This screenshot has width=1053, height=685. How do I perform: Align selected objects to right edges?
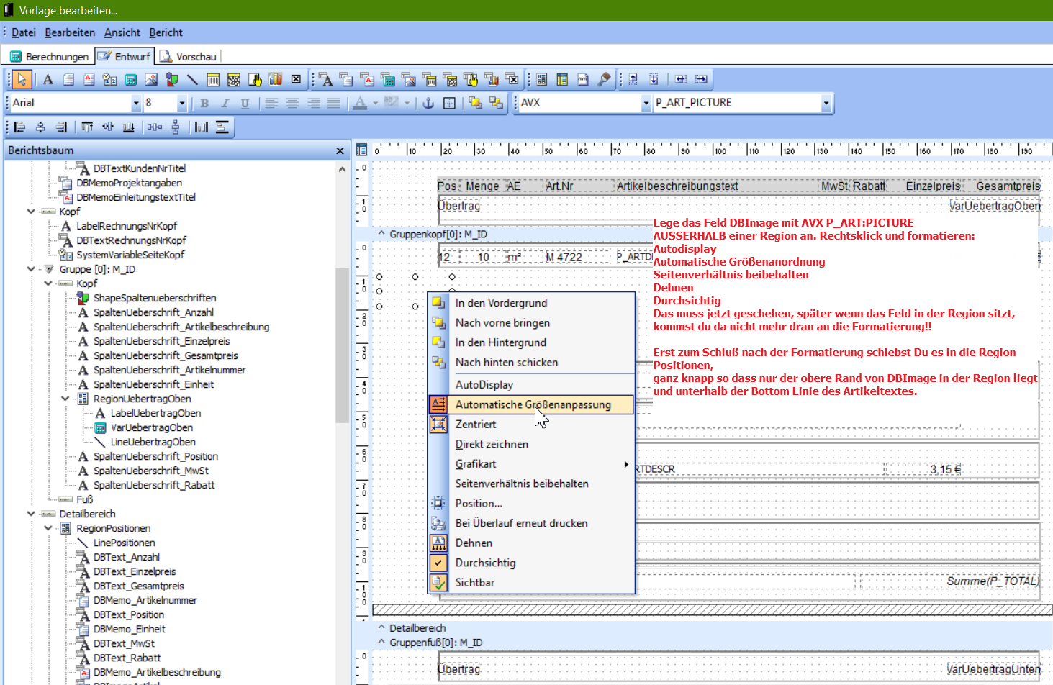61,127
